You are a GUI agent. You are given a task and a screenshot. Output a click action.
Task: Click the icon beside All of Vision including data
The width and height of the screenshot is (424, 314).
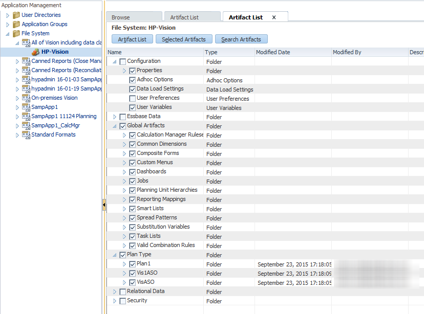click(26, 42)
